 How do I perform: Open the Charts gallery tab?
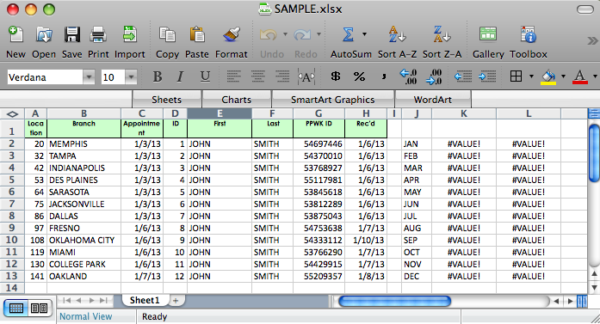[x=237, y=100]
